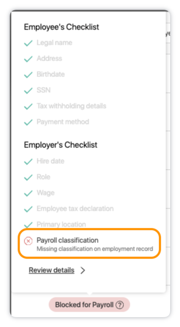Open the Review details link

[x=52, y=270]
